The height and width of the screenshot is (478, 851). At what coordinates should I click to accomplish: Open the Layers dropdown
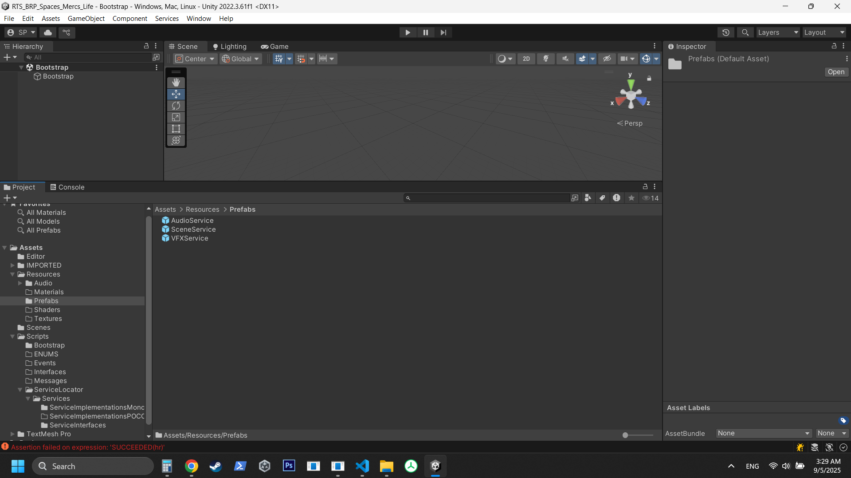(x=778, y=32)
